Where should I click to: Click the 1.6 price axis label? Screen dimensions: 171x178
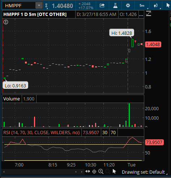click(148, 32)
